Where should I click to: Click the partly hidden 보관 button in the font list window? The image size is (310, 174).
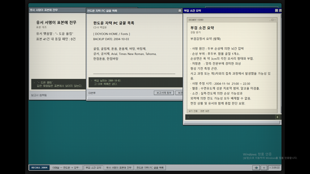[x=179, y=93]
